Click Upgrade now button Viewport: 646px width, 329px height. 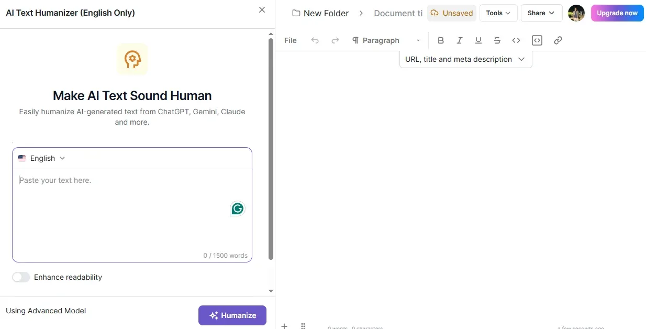(x=617, y=13)
